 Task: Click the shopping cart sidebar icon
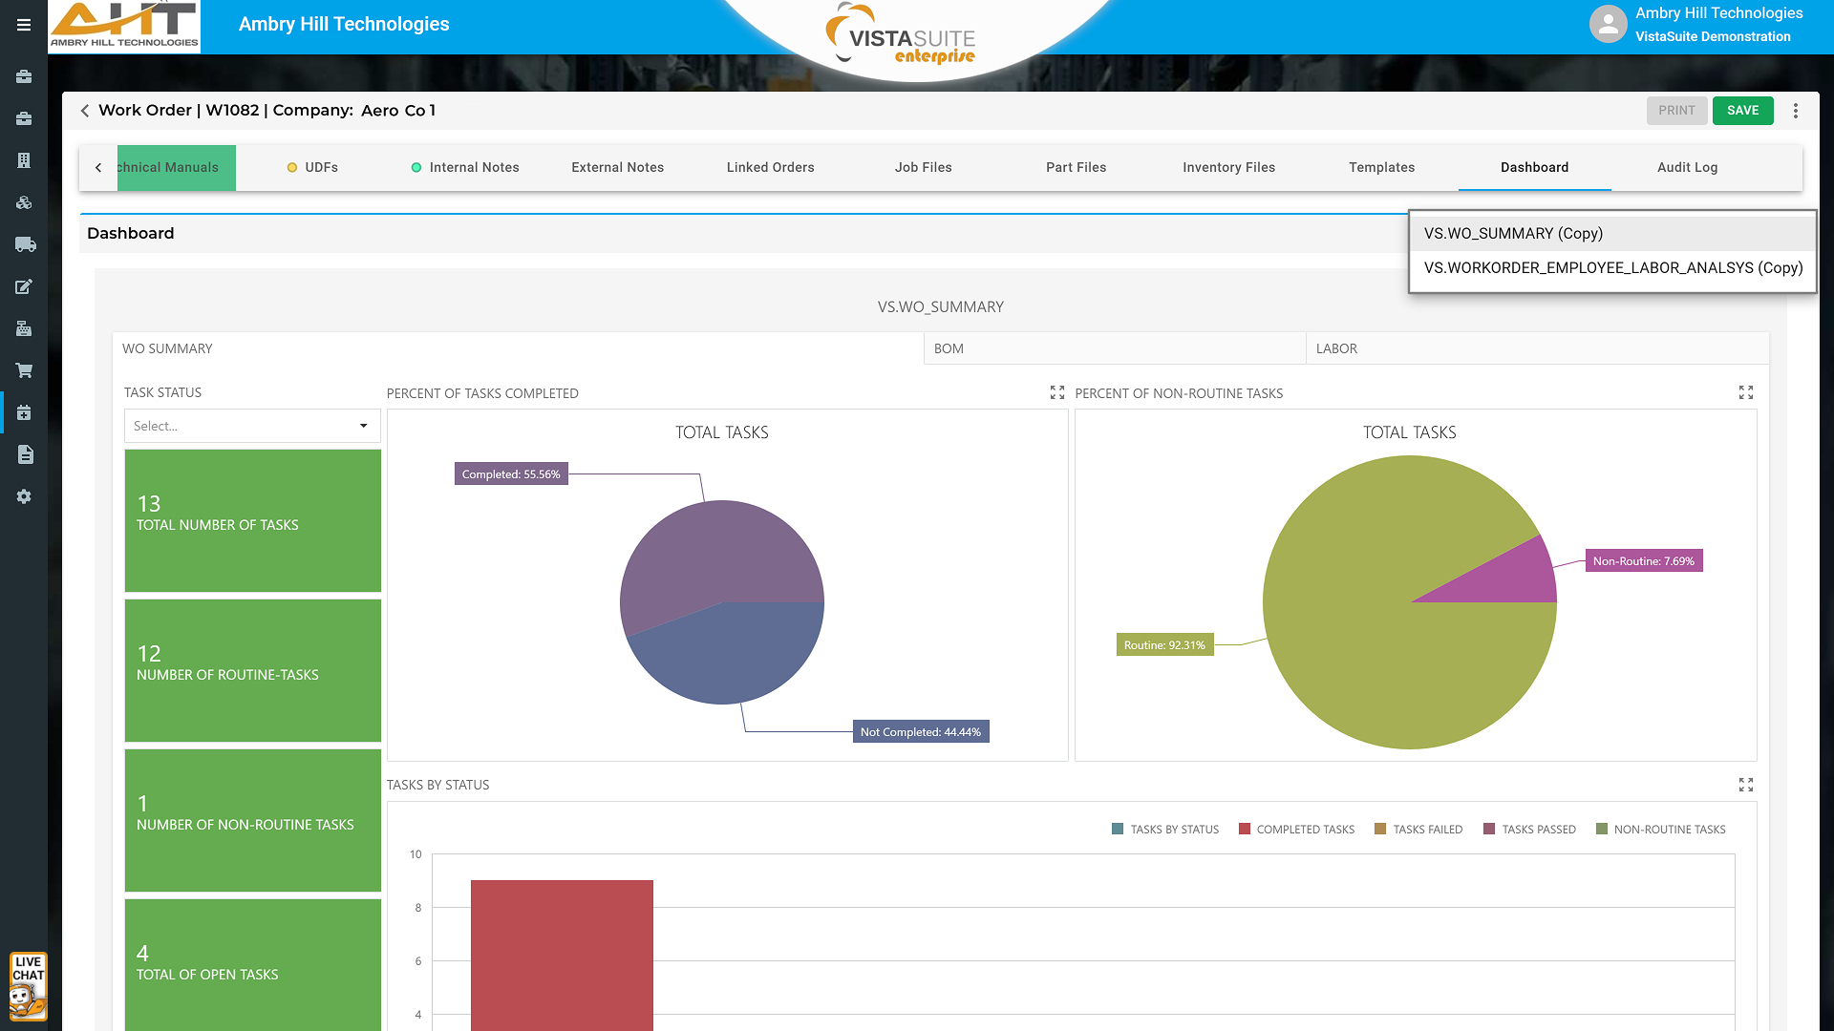pyautogui.click(x=25, y=370)
